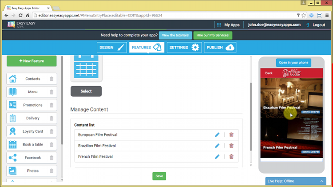The image size is (333, 187).
Task: Edit Brazilian Film Festival with pencil icon
Action: (217, 146)
